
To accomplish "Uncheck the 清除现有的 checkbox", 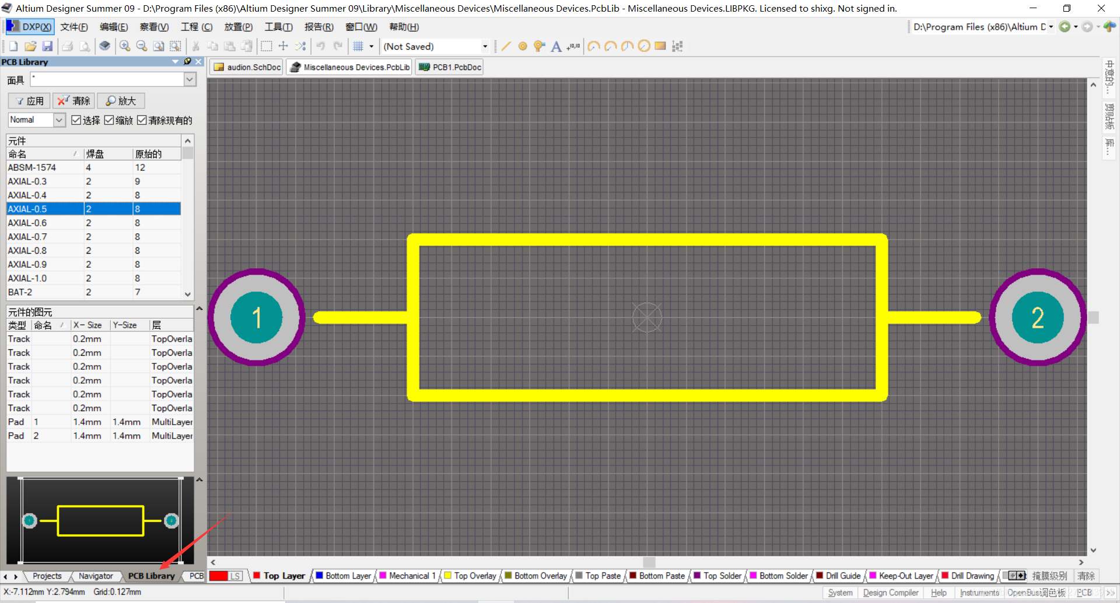I will click(142, 120).
